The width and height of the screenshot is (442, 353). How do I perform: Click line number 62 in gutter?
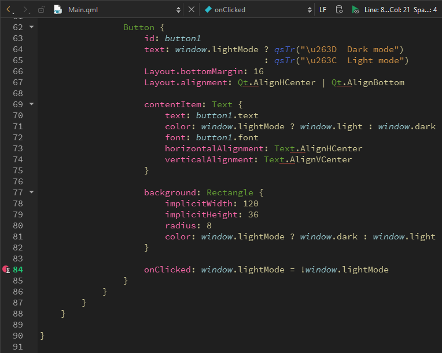[18, 27]
